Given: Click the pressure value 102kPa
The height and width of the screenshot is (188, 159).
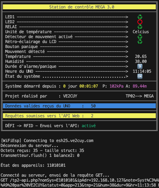Looking at the screenshot, I should pos(116,86).
